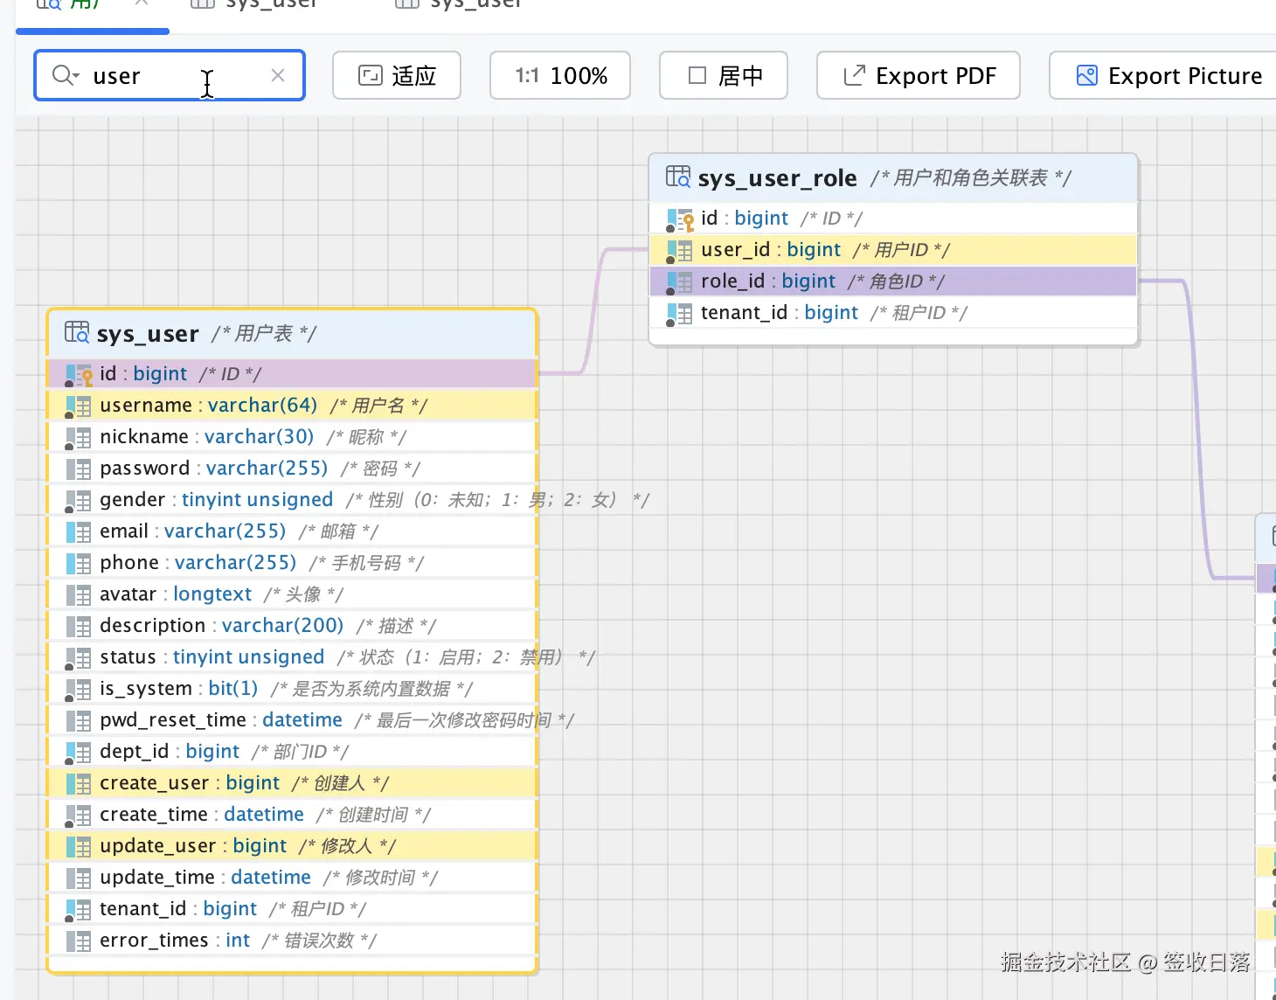Center the diagram with the 居中 button

(724, 75)
